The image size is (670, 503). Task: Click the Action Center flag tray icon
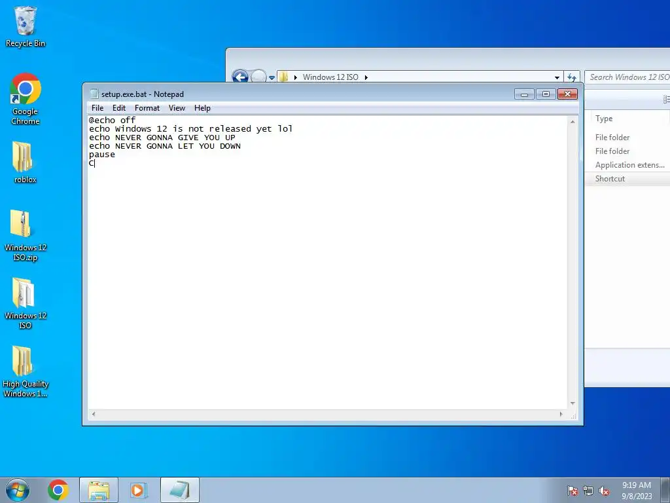[573, 491]
